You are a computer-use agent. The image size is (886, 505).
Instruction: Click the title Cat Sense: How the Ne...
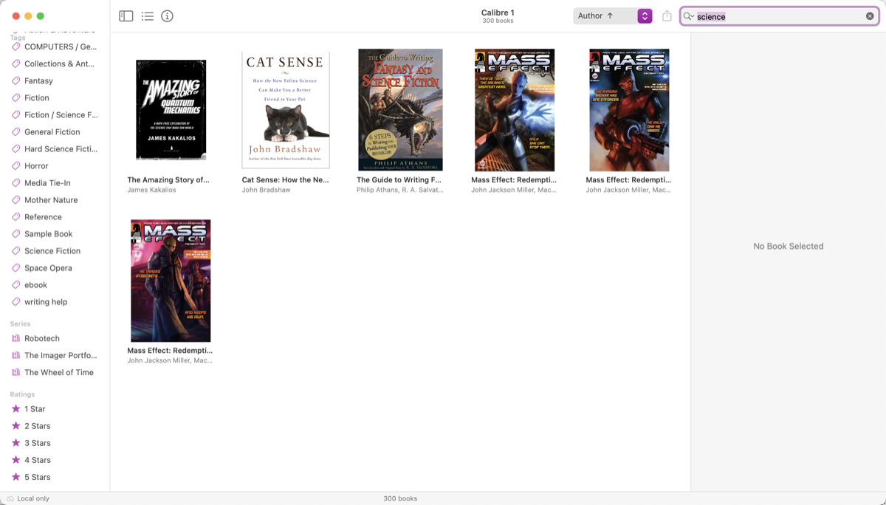click(285, 179)
